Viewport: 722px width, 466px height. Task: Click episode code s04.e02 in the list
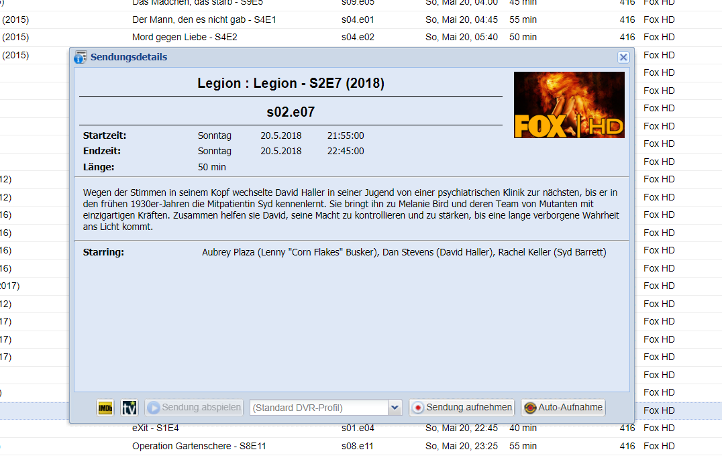click(x=358, y=38)
